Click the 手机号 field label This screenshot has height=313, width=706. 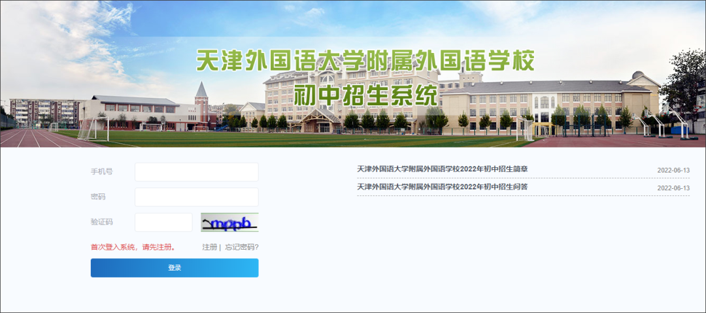point(102,172)
